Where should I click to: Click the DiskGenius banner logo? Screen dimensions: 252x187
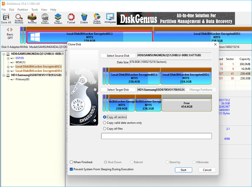tap(138, 19)
